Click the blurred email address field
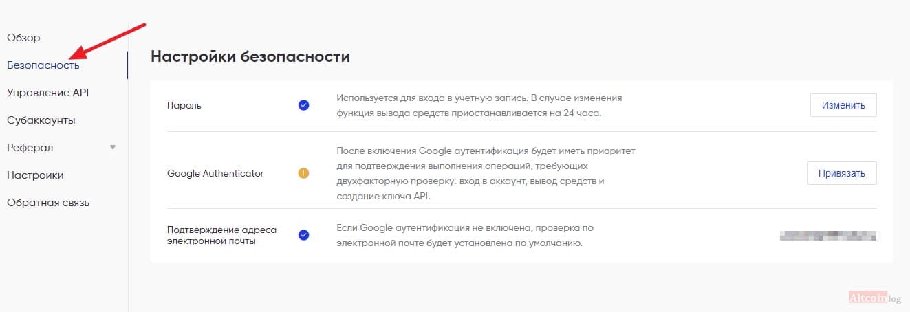Viewport: 910px width, 312px height. pyautogui.click(x=830, y=235)
